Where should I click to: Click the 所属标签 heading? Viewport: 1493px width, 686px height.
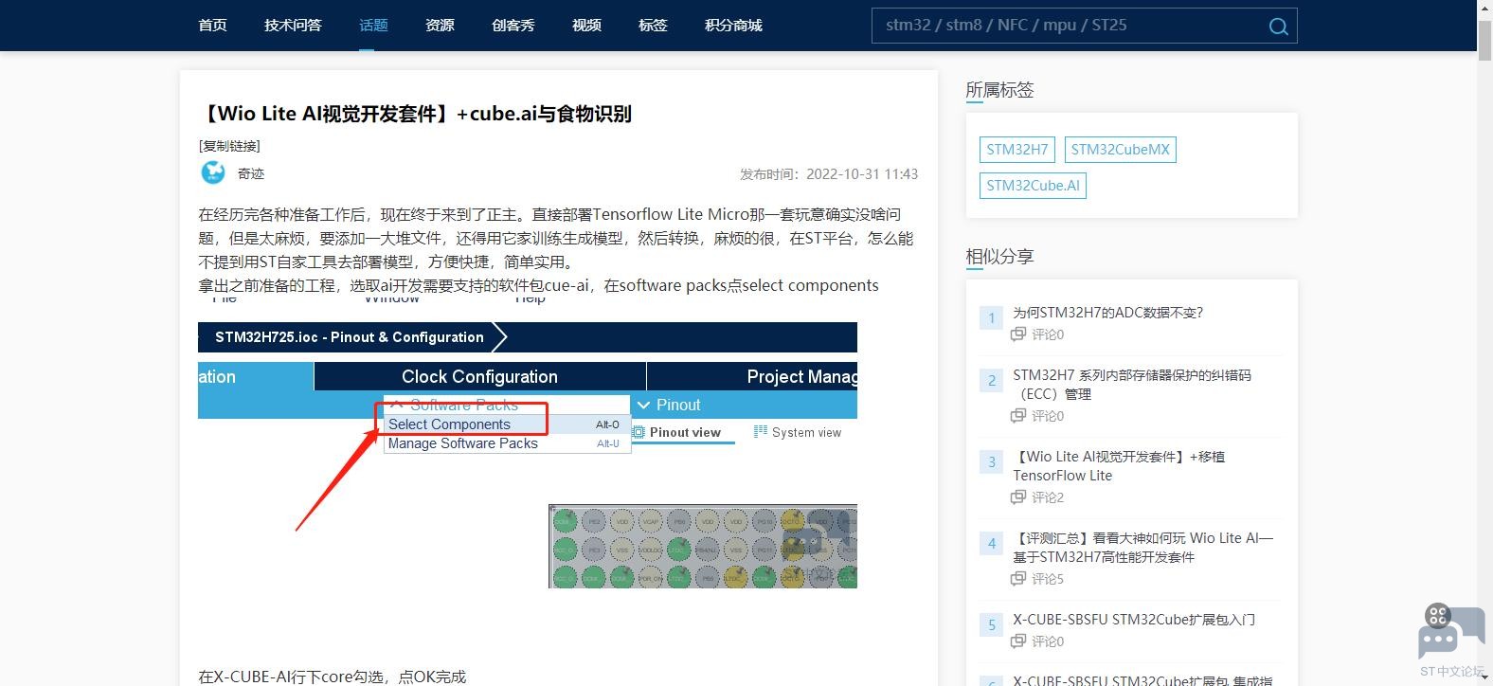point(999,90)
